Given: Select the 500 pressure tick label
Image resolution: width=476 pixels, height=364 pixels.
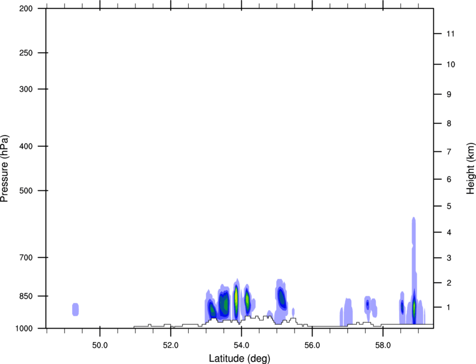Looking at the screenshot, I should [x=26, y=190].
